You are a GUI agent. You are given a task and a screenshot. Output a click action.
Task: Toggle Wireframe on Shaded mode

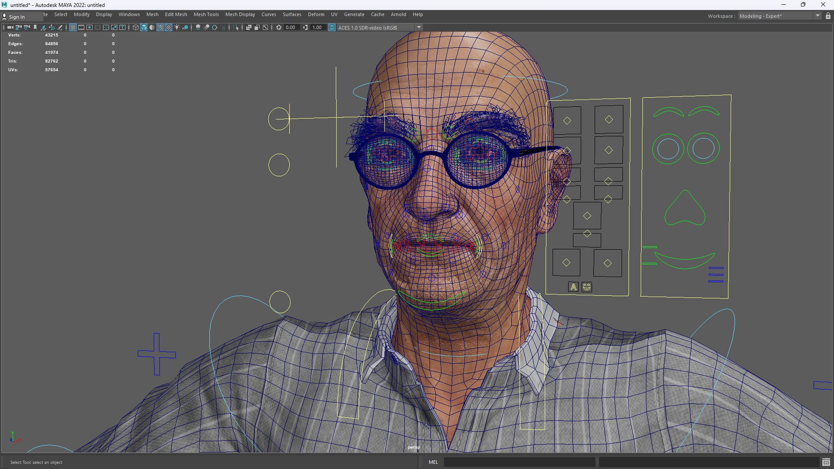pyautogui.click(x=160, y=27)
